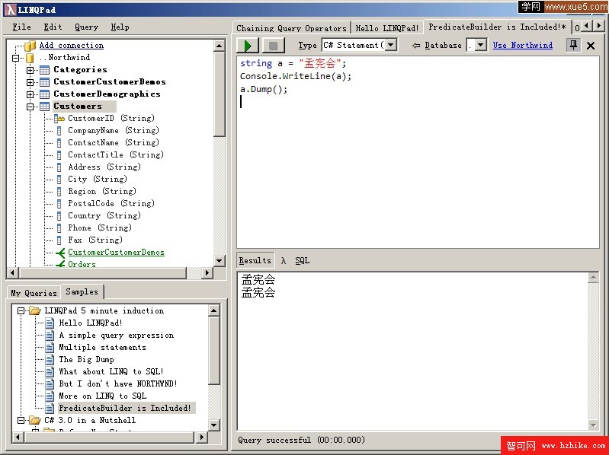Image resolution: width=609 pixels, height=455 pixels.
Task: Click the left arrow beside Database label
Action: coord(416,46)
